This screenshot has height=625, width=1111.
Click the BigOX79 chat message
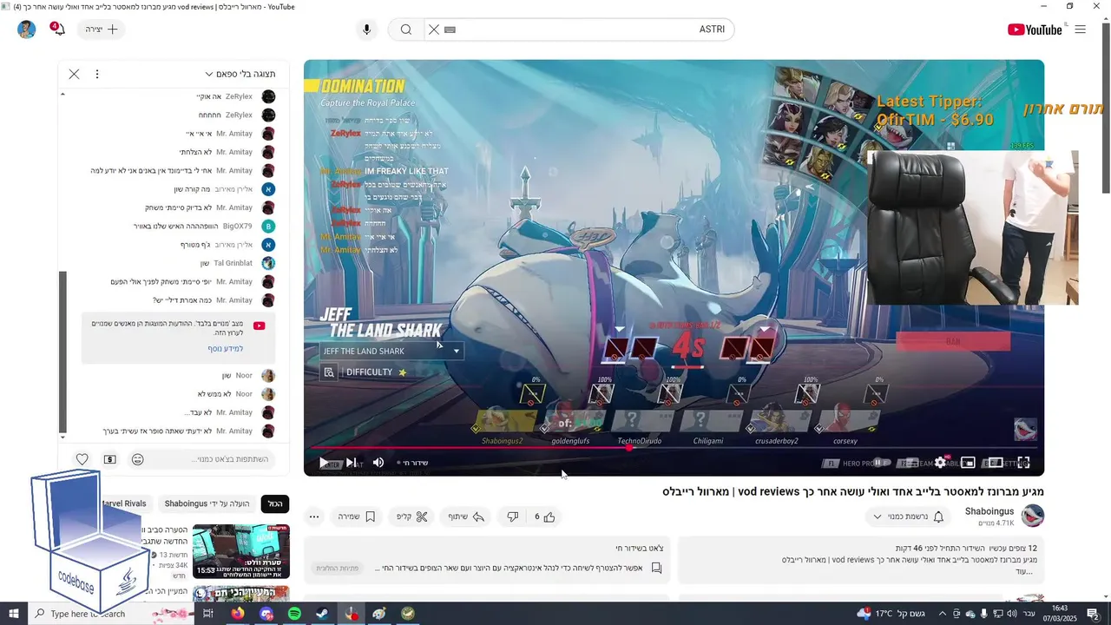point(206,226)
